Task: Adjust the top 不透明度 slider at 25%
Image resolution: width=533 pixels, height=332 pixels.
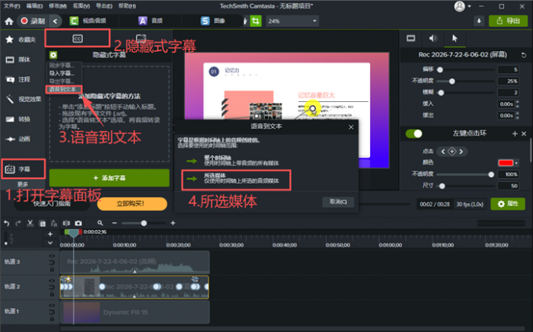Action: [x=451, y=81]
